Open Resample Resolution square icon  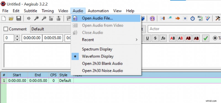click(x=185, y=18)
